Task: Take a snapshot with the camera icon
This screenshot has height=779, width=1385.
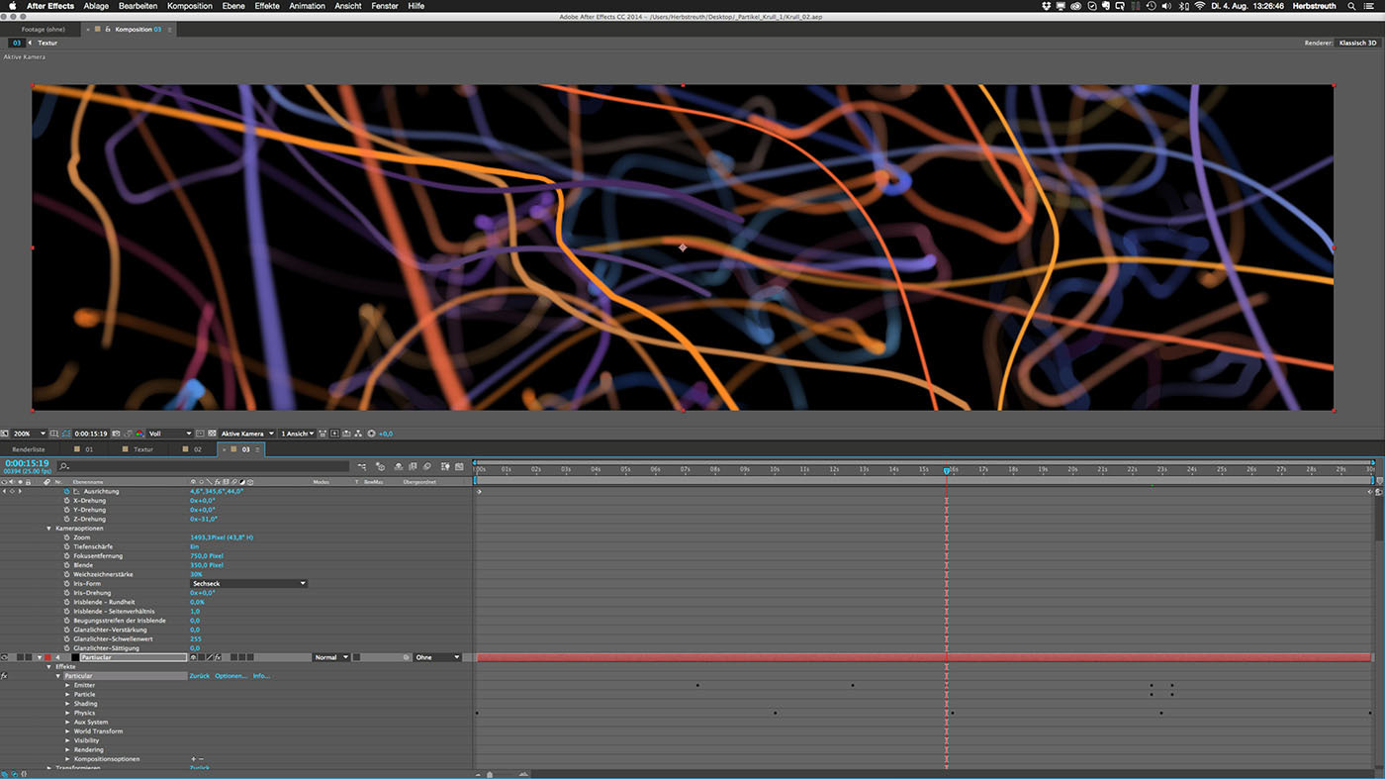Action: (x=117, y=434)
